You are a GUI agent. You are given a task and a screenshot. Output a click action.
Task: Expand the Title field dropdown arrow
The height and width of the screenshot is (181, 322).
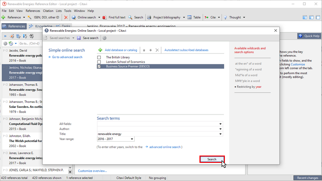pos(220,134)
